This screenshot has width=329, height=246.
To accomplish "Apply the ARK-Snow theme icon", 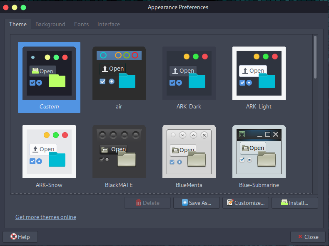I will 49,152.
